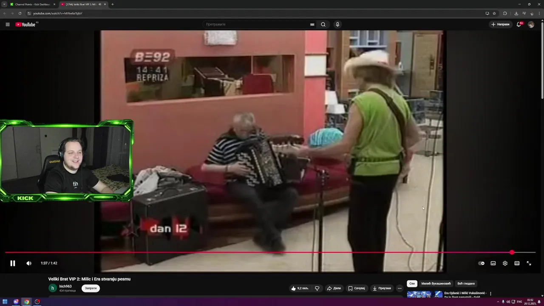This screenshot has height=306, width=544.
Task: Open the browser extensions puzzle icon
Action: [x=505, y=13]
